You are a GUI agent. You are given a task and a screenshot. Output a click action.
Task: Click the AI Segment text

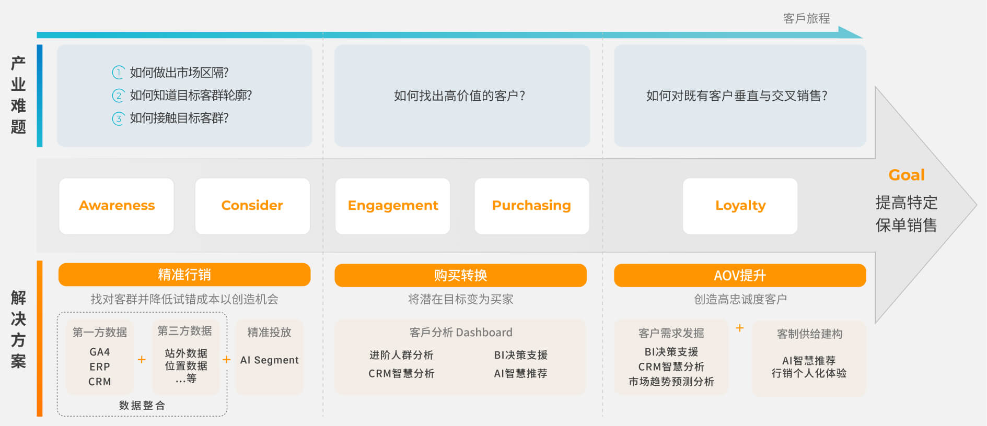pos(269,360)
